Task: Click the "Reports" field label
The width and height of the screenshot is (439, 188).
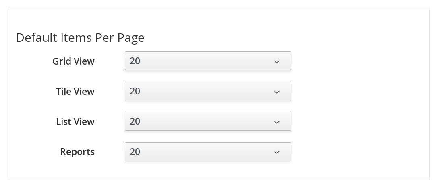Action: click(x=77, y=152)
